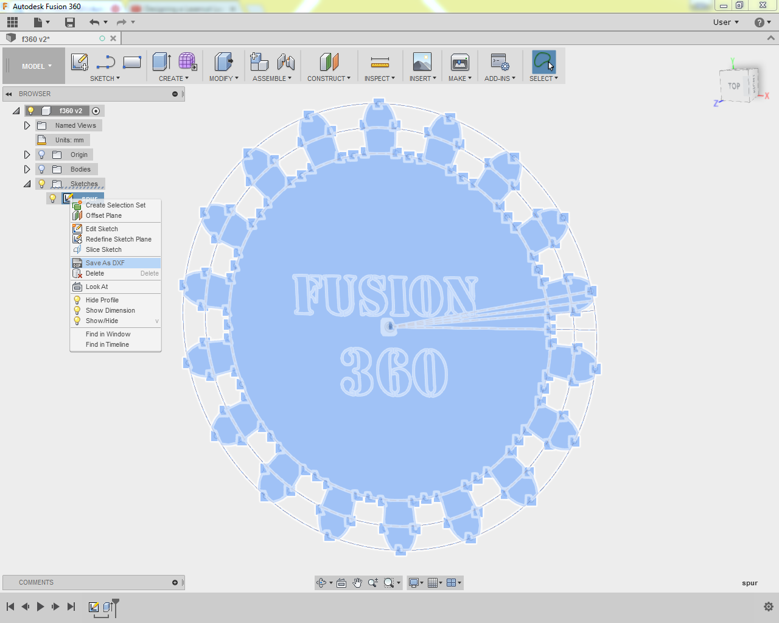Click the Measure icon under Inspect
779x623 pixels.
(x=380, y=62)
